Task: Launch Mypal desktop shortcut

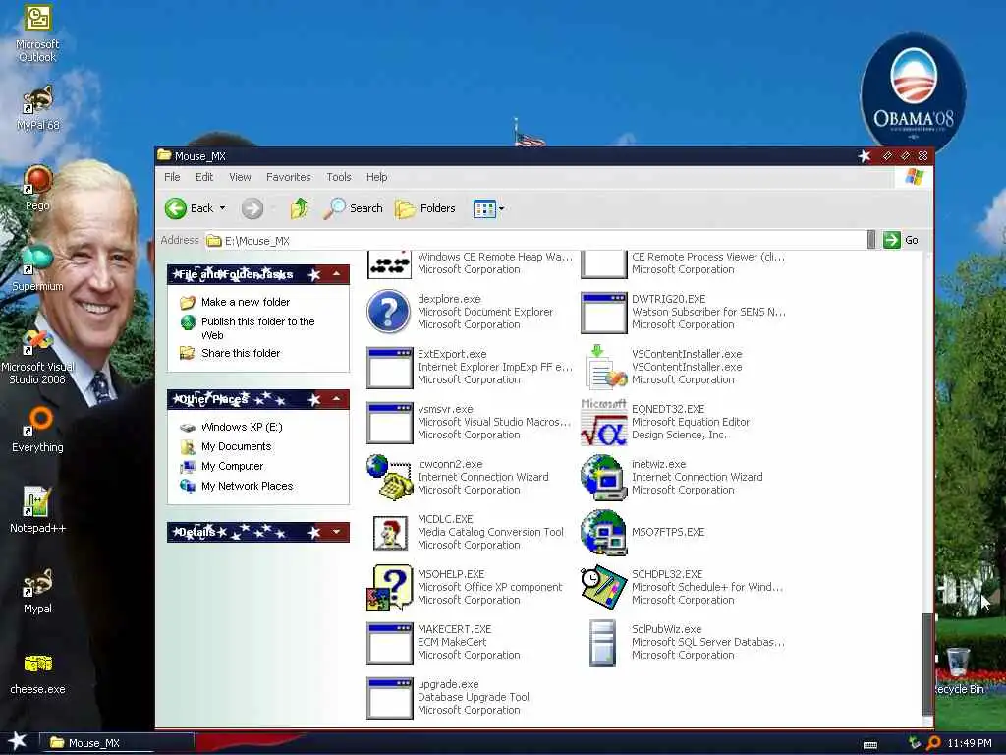Action: tap(38, 591)
